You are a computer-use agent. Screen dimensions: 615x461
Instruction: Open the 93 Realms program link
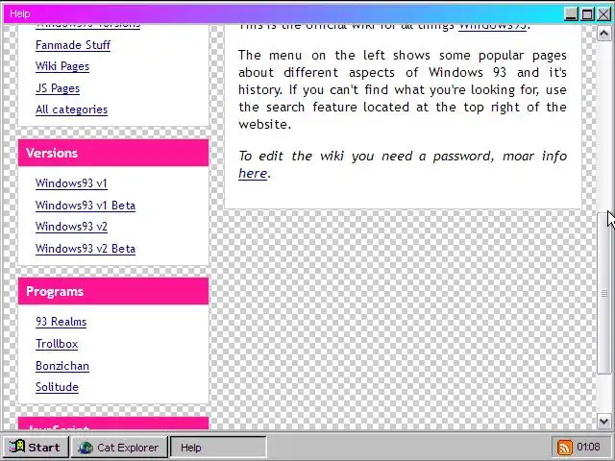coord(61,322)
